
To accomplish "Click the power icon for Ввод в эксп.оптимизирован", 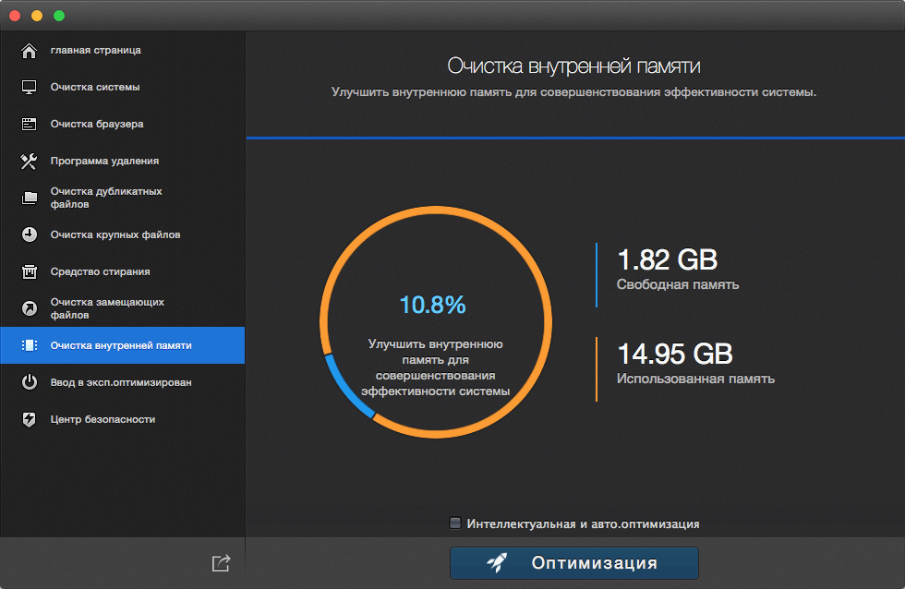I will pyautogui.click(x=29, y=382).
